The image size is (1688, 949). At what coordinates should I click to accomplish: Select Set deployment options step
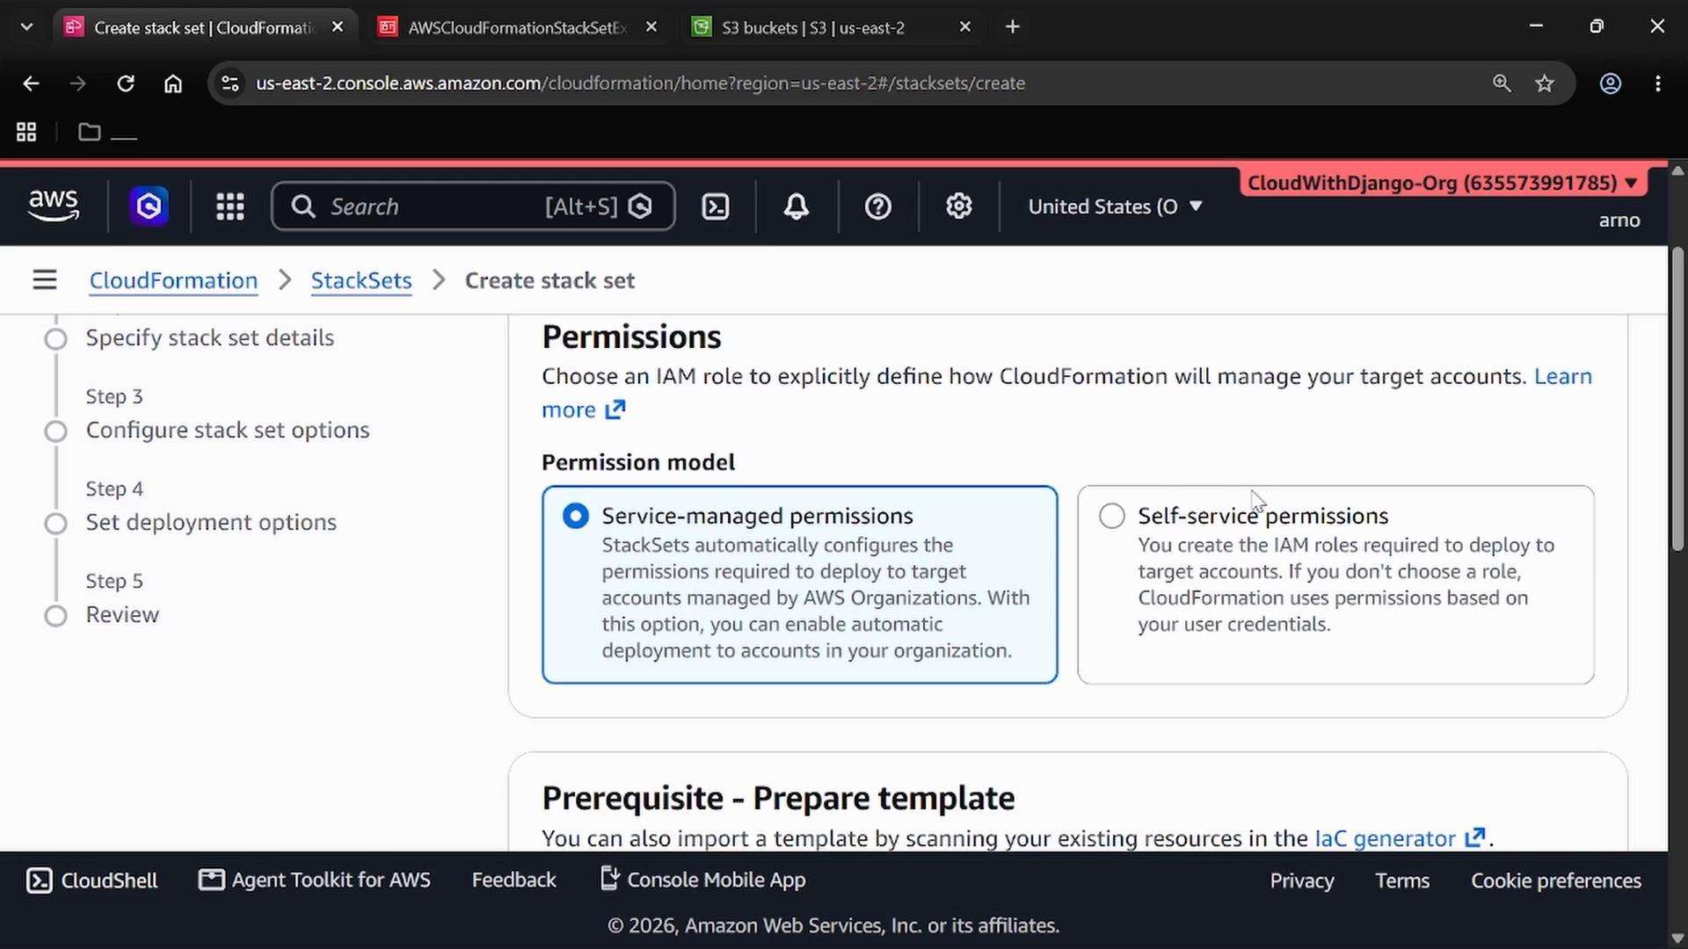pyautogui.click(x=211, y=523)
